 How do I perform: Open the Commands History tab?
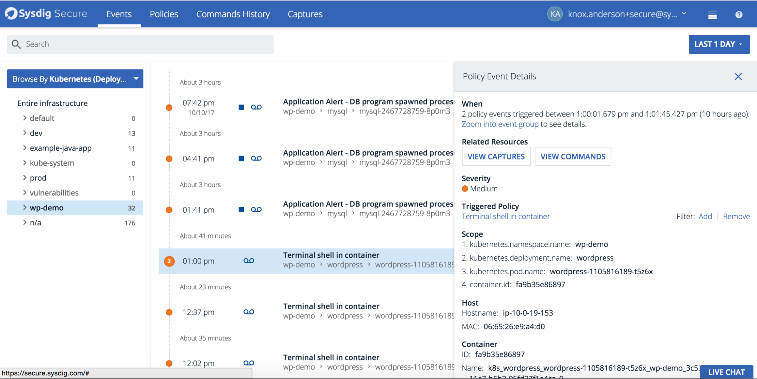233,14
